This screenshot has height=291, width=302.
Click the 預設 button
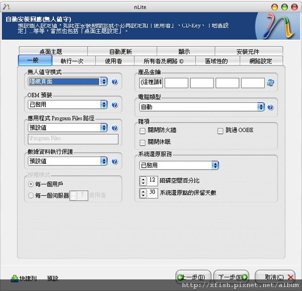(x=52, y=278)
